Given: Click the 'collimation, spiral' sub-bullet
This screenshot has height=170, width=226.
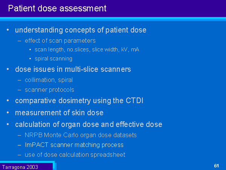Looking at the screenshot, I should pyautogui.click(x=49, y=80).
